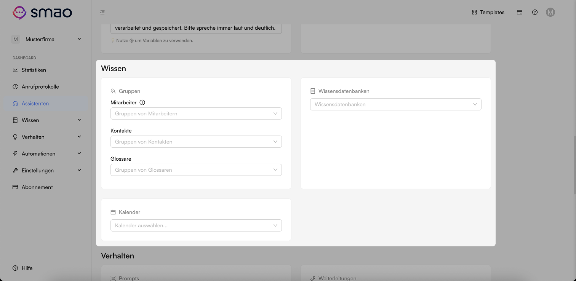Open the Gruppen von Kontakten dropdown
Screen dimensions: 576x281
point(196,142)
